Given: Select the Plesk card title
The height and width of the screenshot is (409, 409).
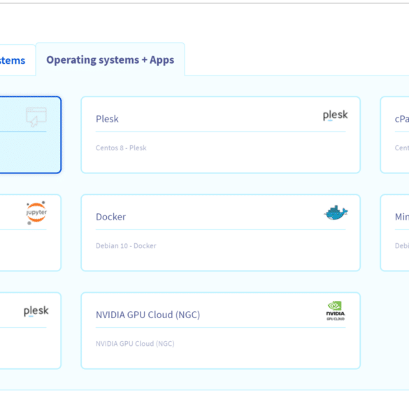Looking at the screenshot, I should click(x=107, y=119).
